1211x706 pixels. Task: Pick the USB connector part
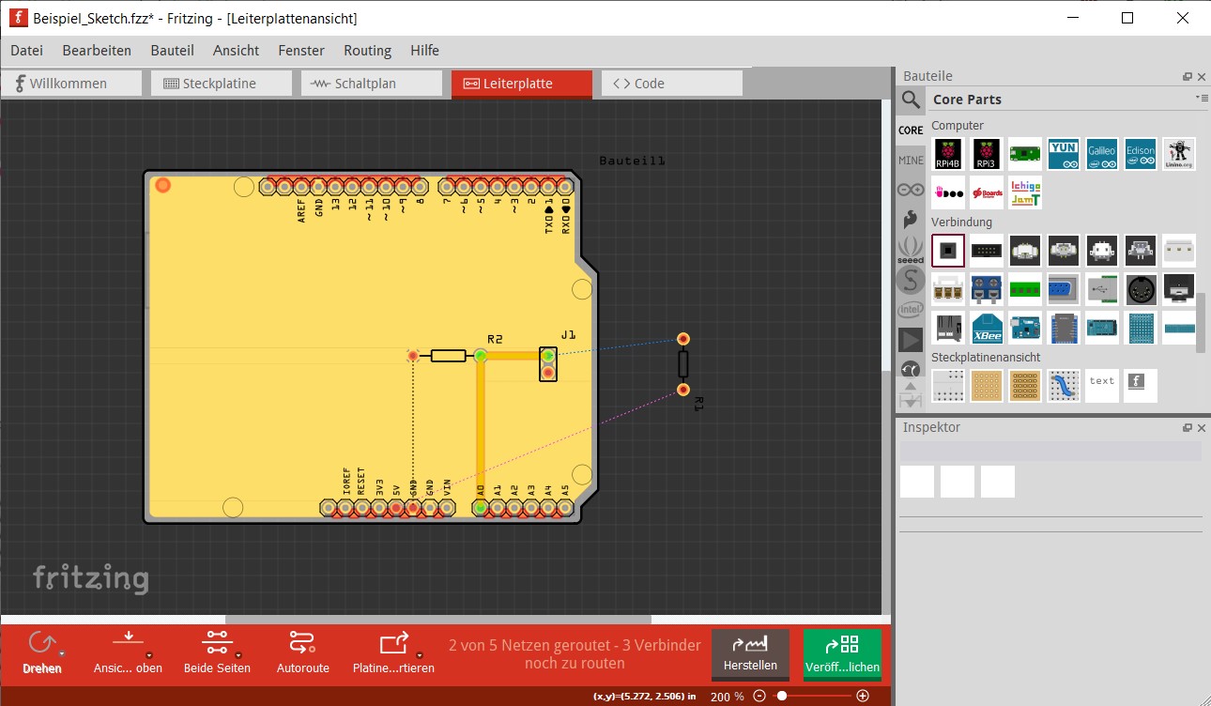click(1102, 289)
